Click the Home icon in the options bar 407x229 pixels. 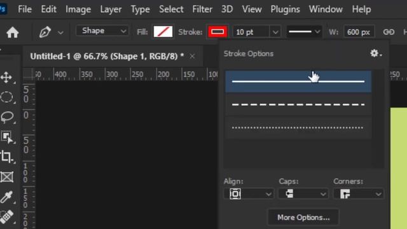coord(13,32)
